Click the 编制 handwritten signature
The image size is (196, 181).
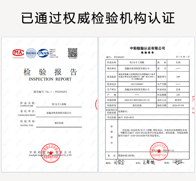click(x=119, y=162)
